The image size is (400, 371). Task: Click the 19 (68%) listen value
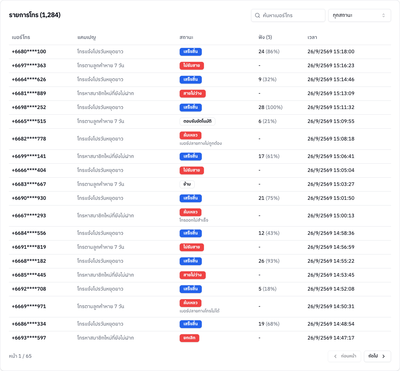coord(269,324)
